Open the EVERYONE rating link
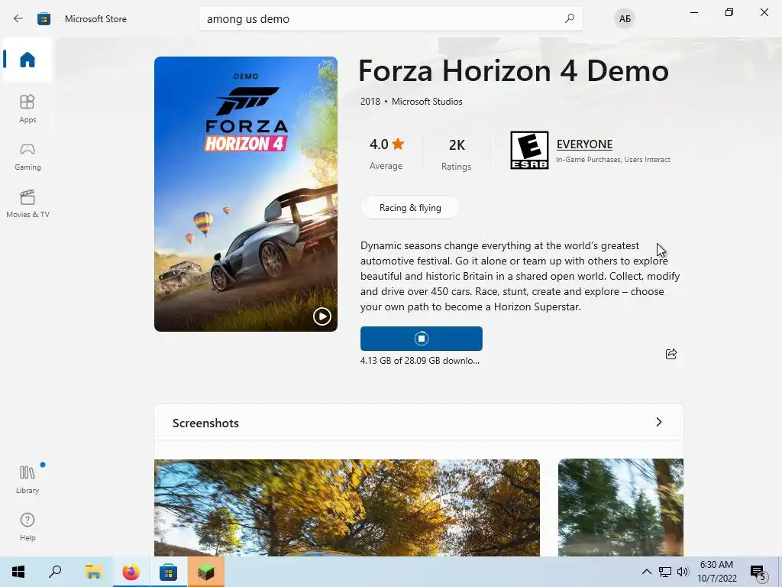 click(584, 144)
